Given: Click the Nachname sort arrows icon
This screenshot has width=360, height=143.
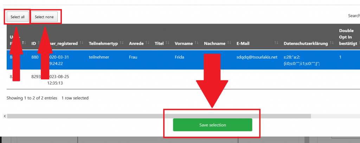Looking at the screenshot, I should [x=229, y=43].
